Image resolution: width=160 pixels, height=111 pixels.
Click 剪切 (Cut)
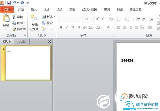[x=18, y=17]
